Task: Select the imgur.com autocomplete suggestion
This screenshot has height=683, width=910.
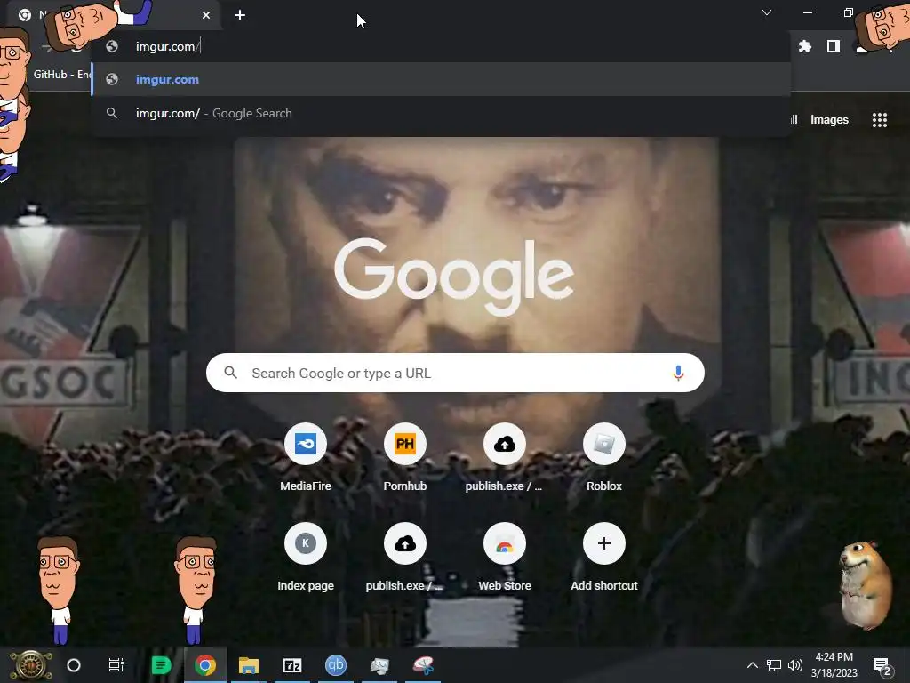Action: point(441,79)
